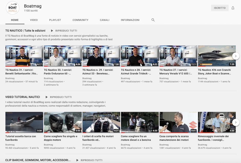Image resolution: width=241 pixels, height=163 pixels.
Task: Show next videos in tutorial nautici carousel
Action: (236, 123)
